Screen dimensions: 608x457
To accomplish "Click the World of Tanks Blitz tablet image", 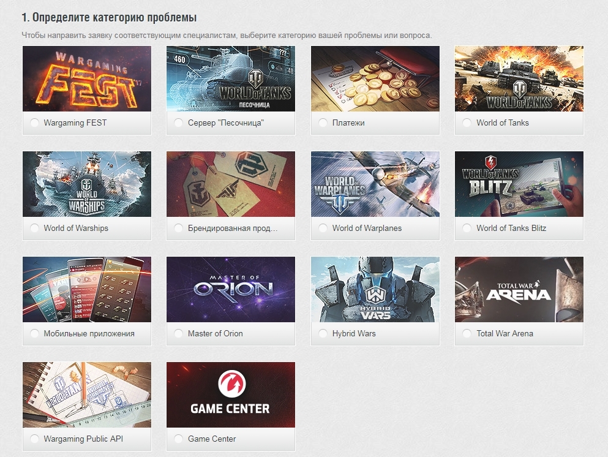I will click(x=519, y=184).
